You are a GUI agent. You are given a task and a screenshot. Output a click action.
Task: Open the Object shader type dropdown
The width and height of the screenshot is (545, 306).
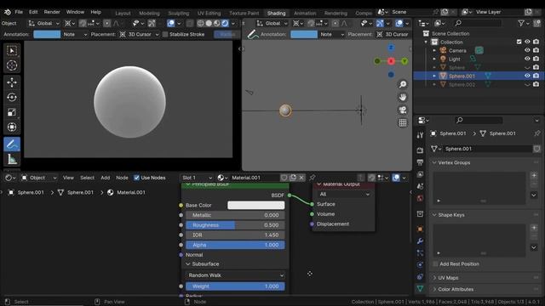pyautogui.click(x=39, y=178)
